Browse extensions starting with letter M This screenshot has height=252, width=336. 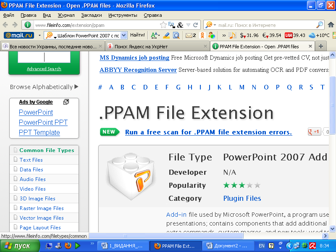pyautogui.click(x=242, y=87)
